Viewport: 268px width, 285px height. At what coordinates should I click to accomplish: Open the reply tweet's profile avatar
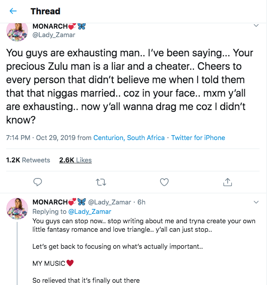click(17, 209)
